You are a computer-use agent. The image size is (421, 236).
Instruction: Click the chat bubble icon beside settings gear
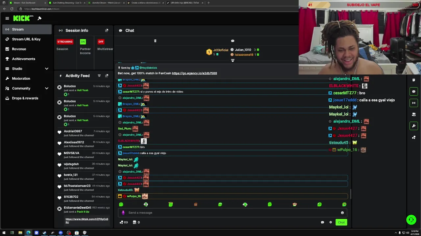322,222
